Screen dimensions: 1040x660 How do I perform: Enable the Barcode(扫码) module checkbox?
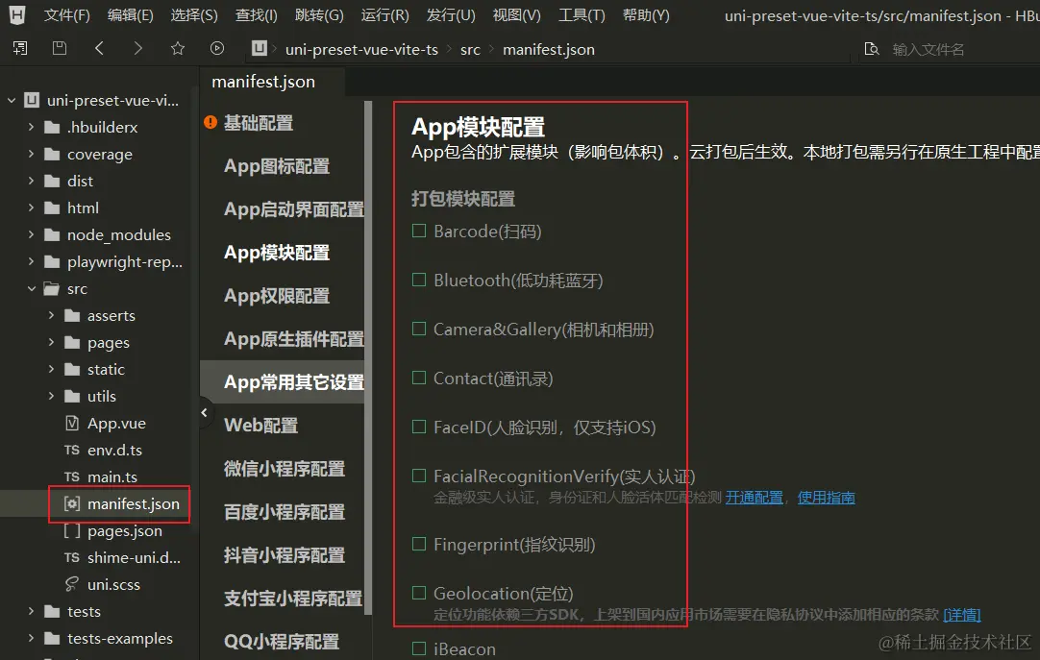418,231
